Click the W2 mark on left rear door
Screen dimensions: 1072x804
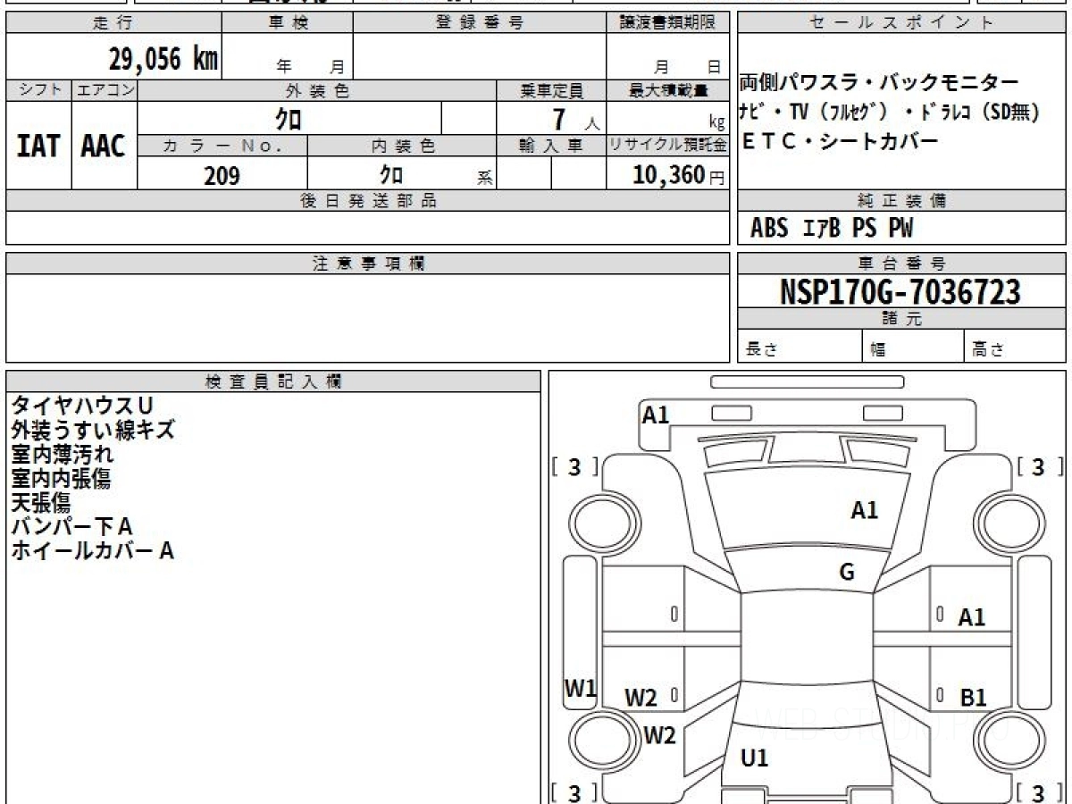(x=641, y=699)
